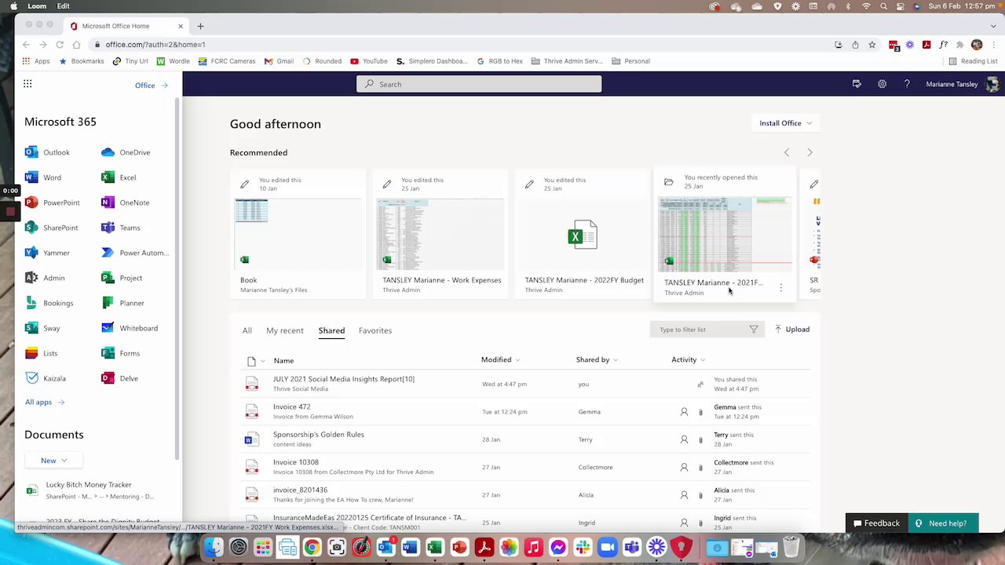Launch the Project app

(x=122, y=278)
